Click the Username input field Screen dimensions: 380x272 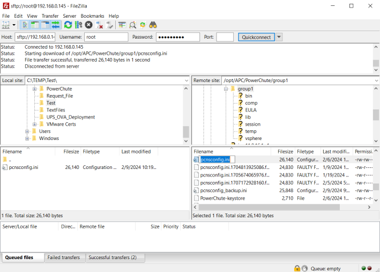(x=106, y=37)
